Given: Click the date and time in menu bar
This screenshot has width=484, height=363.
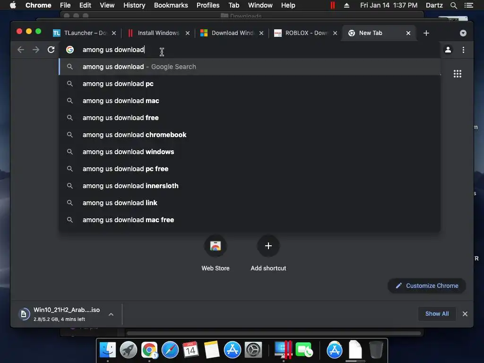Looking at the screenshot, I should [389, 5].
